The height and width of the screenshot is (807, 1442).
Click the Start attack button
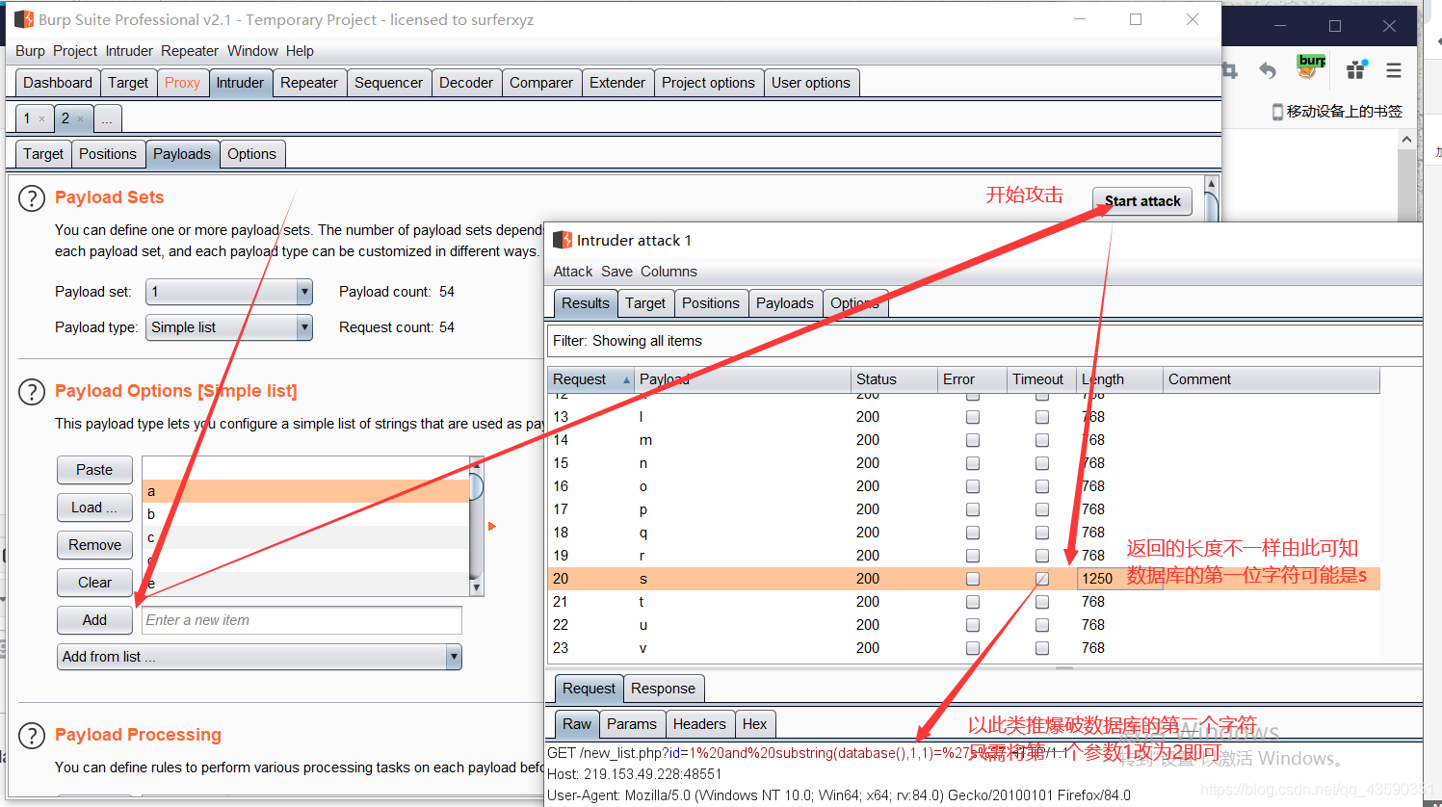coord(1142,201)
